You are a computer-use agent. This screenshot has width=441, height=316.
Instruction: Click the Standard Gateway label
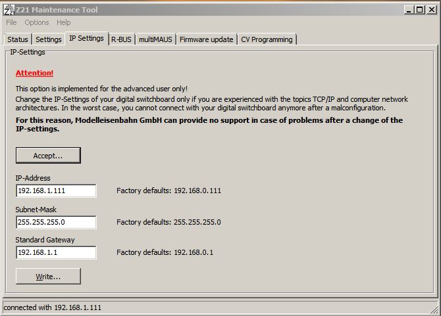click(45, 240)
